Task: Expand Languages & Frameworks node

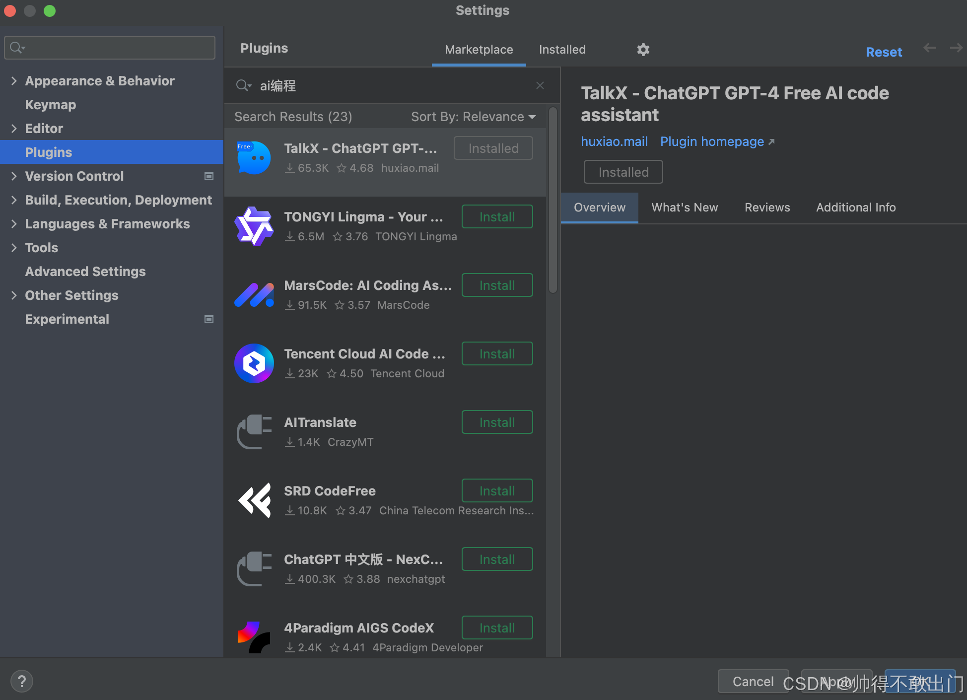Action: point(14,223)
